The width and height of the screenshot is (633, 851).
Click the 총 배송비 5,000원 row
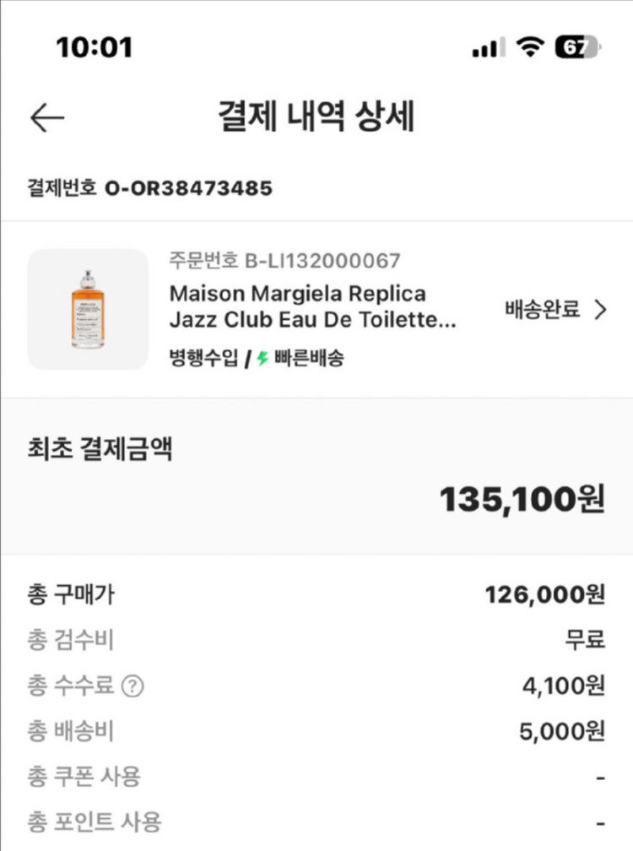click(x=316, y=731)
